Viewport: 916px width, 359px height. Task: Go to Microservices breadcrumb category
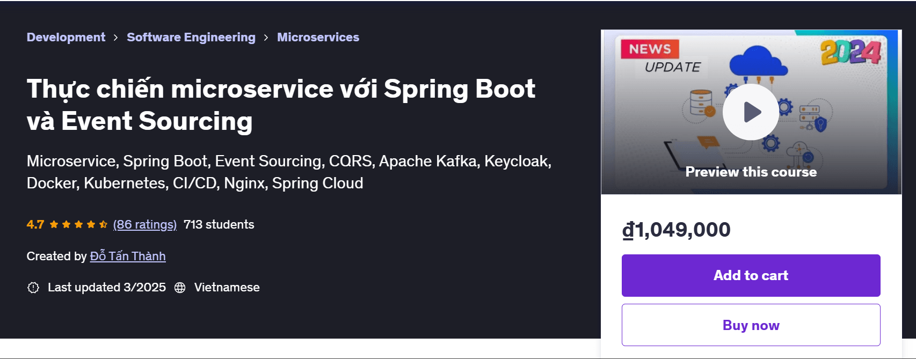(318, 37)
